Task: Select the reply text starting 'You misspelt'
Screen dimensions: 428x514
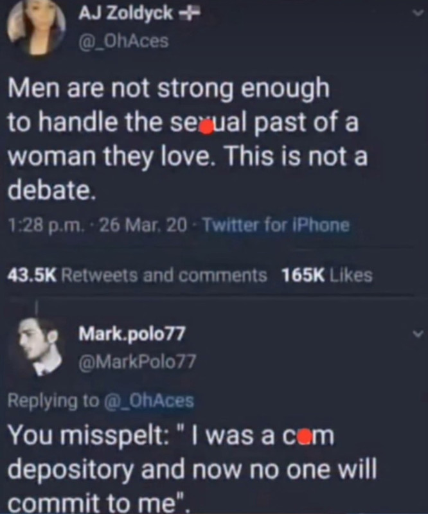Action: pos(192,470)
